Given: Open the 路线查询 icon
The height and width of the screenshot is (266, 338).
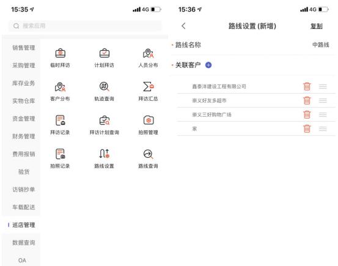Looking at the screenshot, I should [149, 154].
